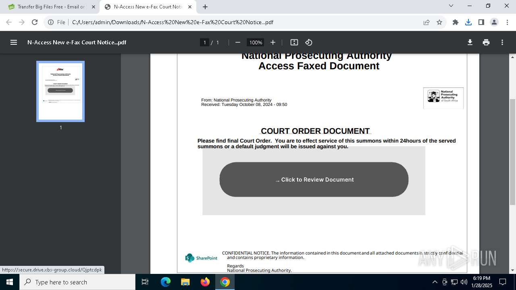Click the COURT ORDER DOCUMENT heading
The width and height of the screenshot is (516, 290).
click(x=315, y=131)
